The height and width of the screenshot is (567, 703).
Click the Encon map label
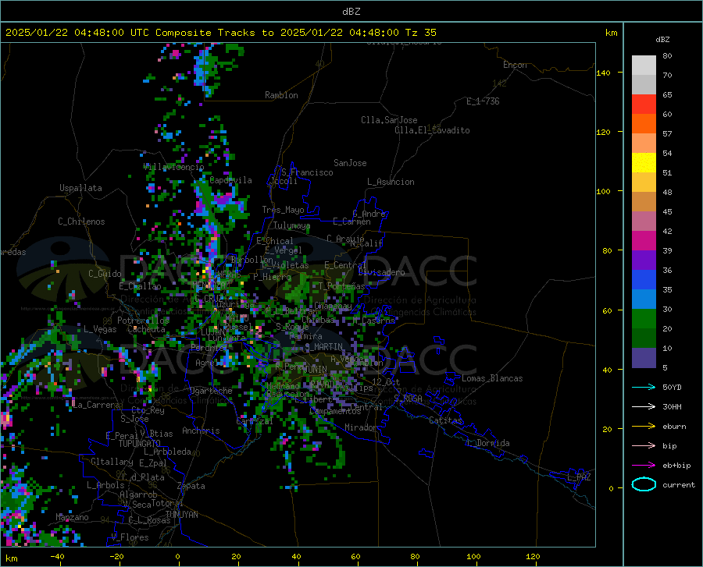click(x=515, y=65)
